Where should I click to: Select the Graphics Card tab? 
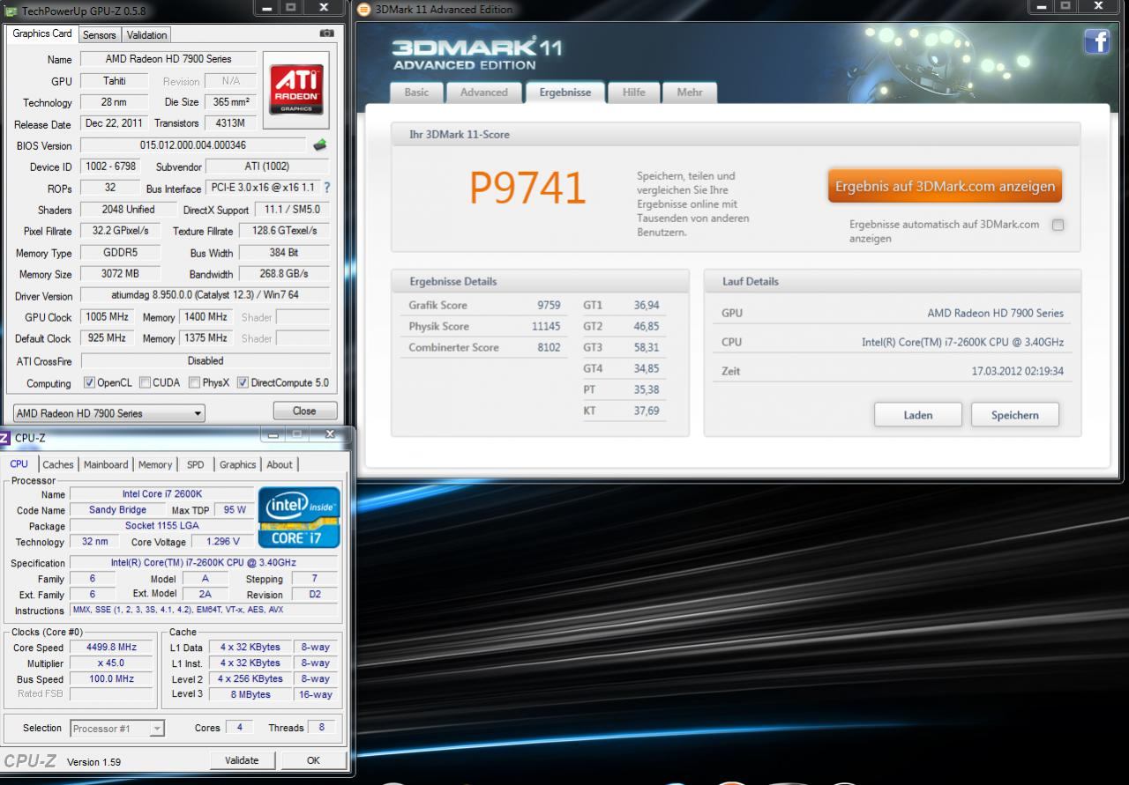click(x=42, y=33)
